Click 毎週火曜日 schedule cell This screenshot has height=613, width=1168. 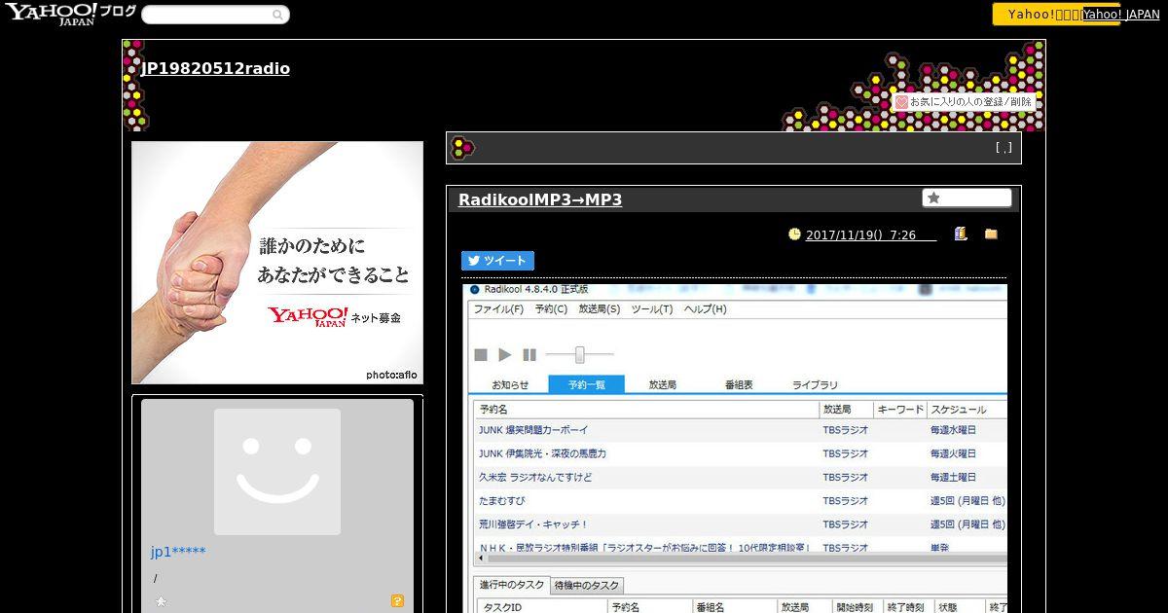[x=953, y=453]
